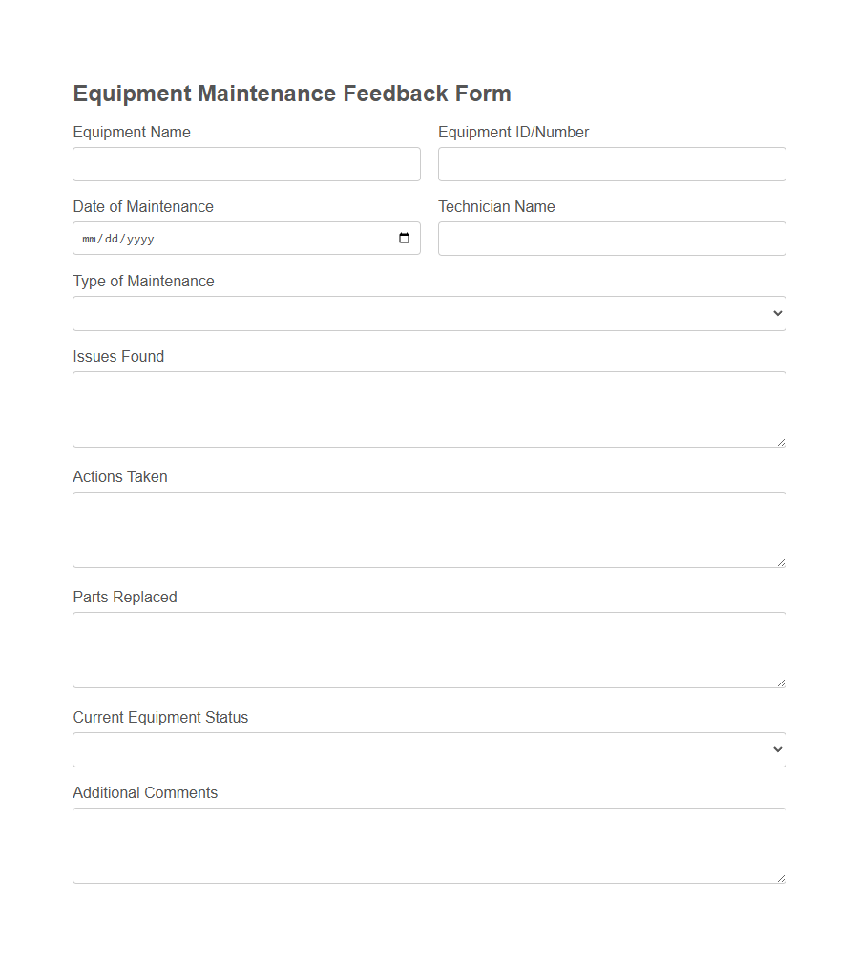Click the Issues Found label
This screenshot has height=966, width=859.
point(118,356)
